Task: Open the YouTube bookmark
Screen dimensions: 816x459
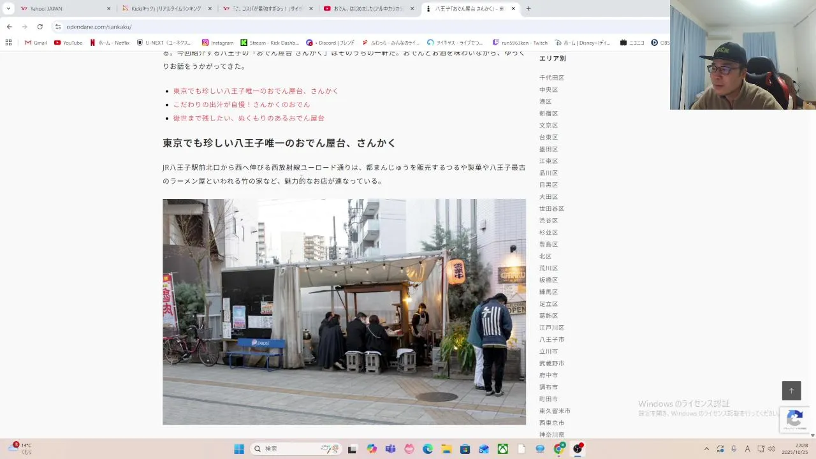Action: click(x=68, y=43)
